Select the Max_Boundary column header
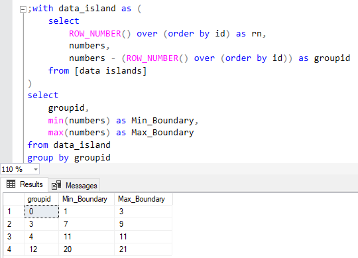Viewport: 358px width, 258px height. [143, 199]
